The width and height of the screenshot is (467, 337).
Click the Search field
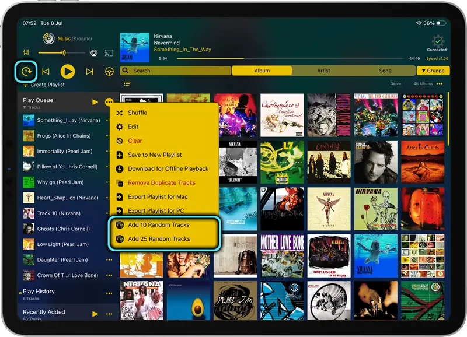point(176,71)
